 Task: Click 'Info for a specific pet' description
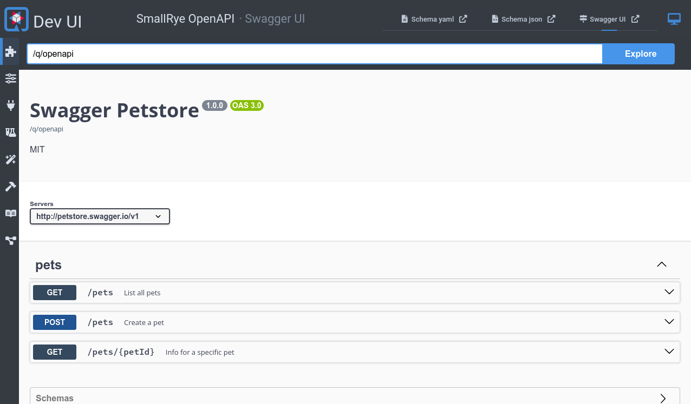pos(200,352)
